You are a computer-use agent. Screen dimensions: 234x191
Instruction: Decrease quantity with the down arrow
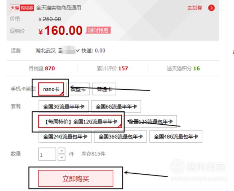pos(62,157)
